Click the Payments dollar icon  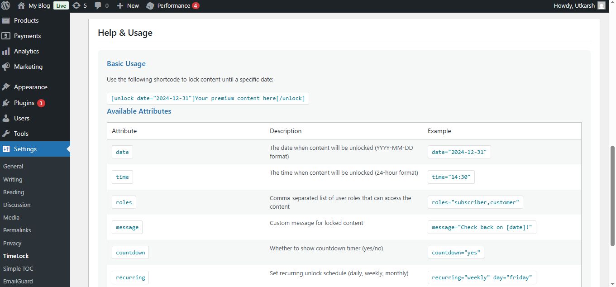pos(6,36)
